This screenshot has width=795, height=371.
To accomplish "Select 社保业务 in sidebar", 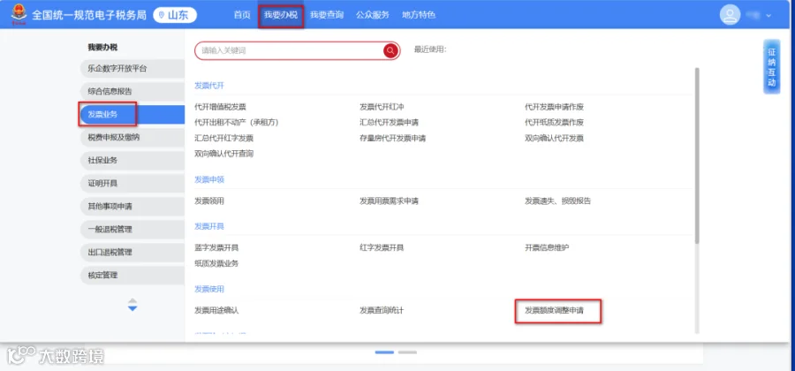I will coord(132,160).
